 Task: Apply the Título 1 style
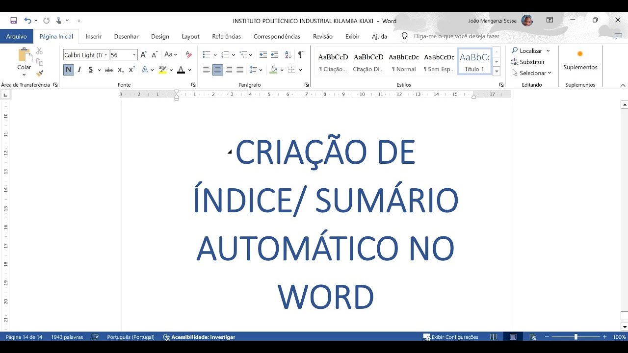coord(474,61)
